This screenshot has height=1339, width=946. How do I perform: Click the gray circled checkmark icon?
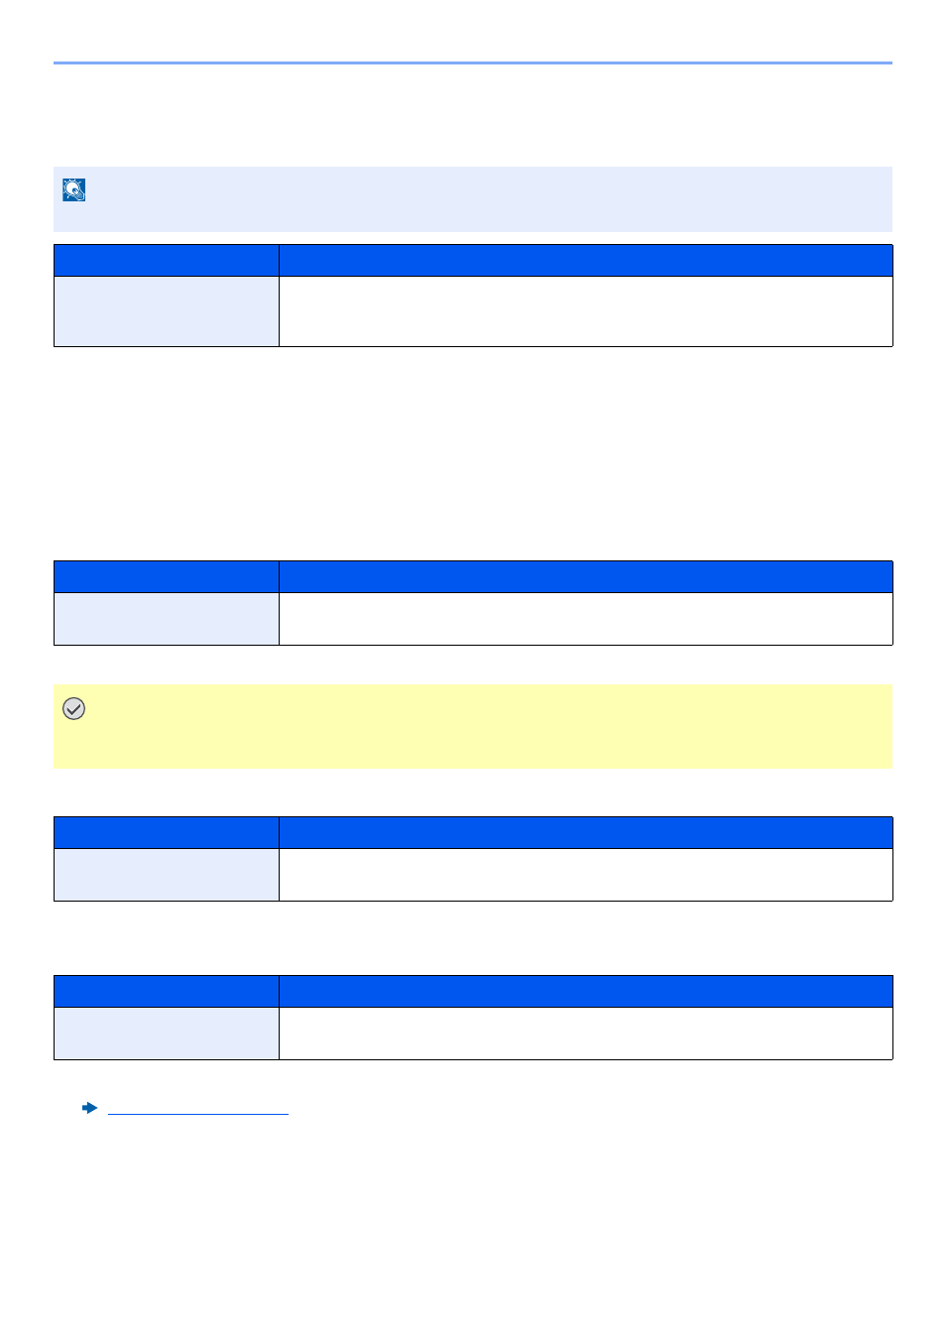(73, 708)
